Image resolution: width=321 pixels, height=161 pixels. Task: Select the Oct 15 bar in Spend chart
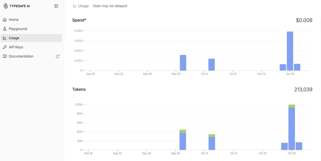pos(283,67)
